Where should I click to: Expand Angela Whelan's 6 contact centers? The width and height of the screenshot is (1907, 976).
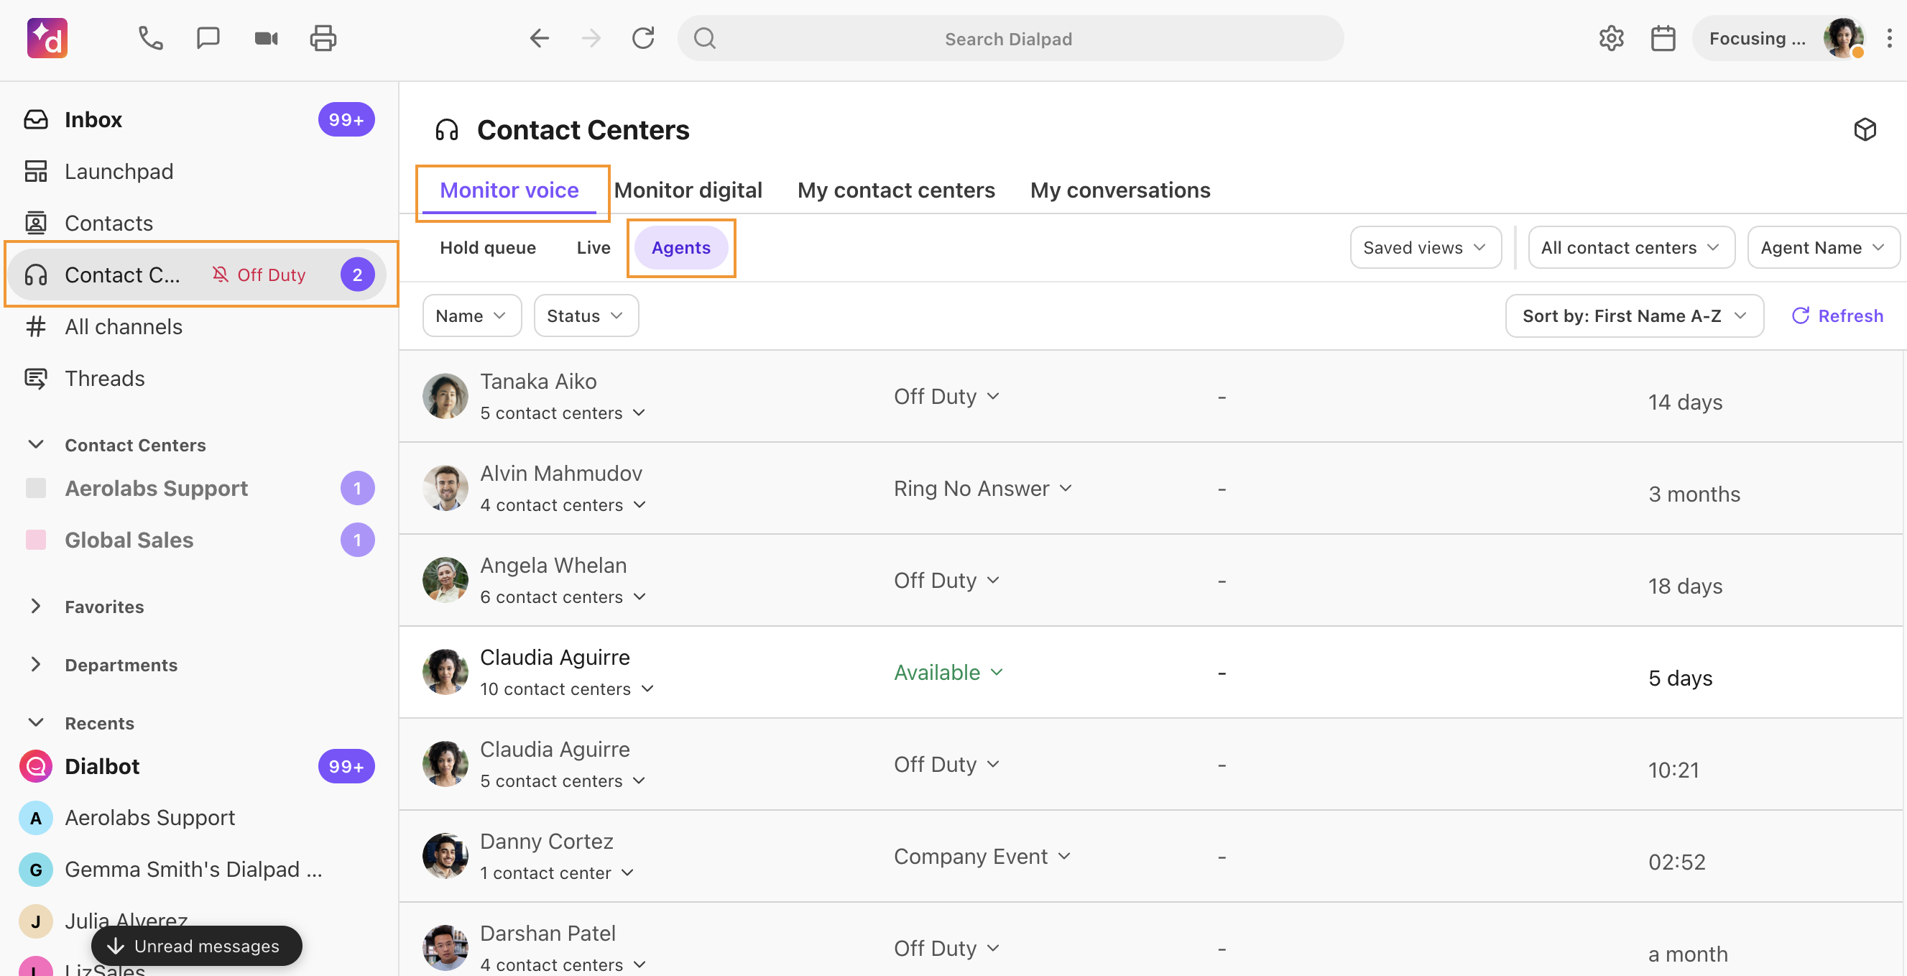[x=563, y=597]
